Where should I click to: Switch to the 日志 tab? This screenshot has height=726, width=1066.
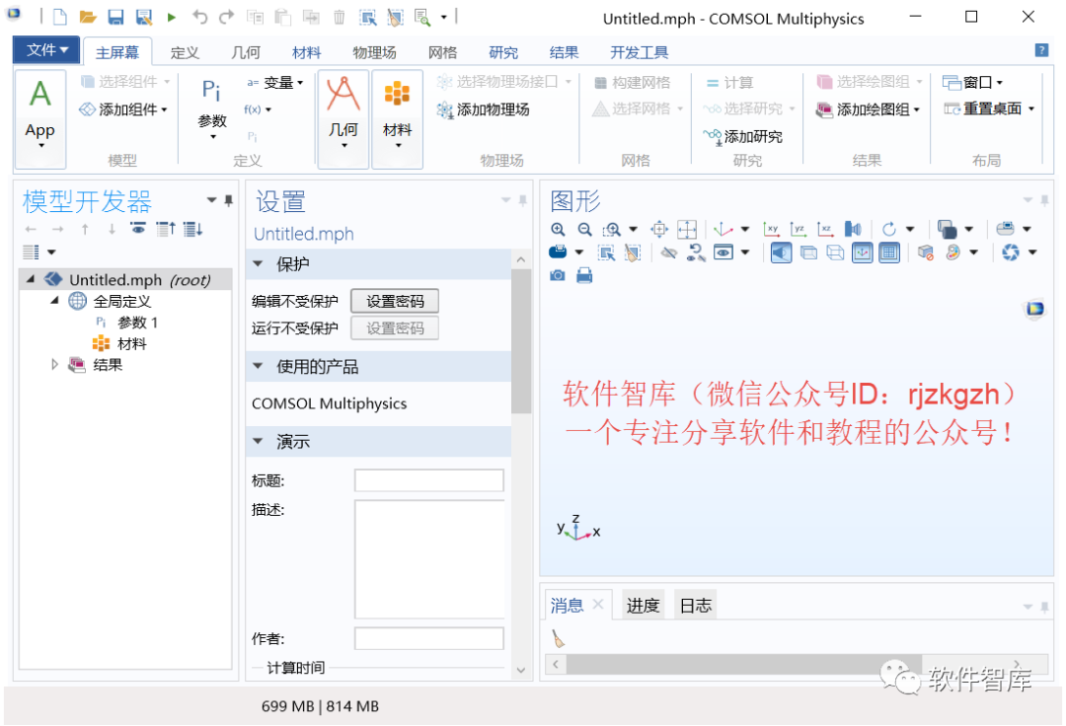(x=696, y=605)
